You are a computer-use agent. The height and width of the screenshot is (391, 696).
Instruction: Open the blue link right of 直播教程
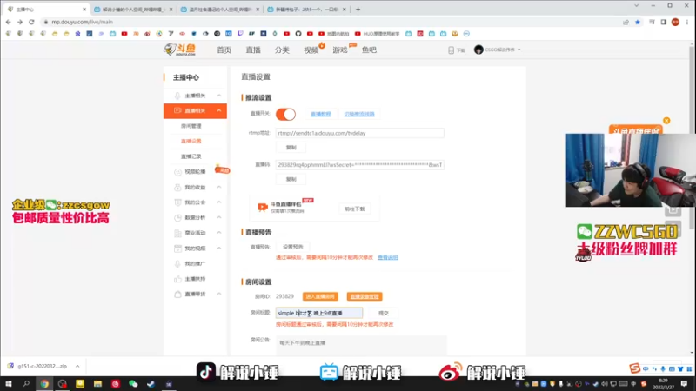click(x=359, y=114)
